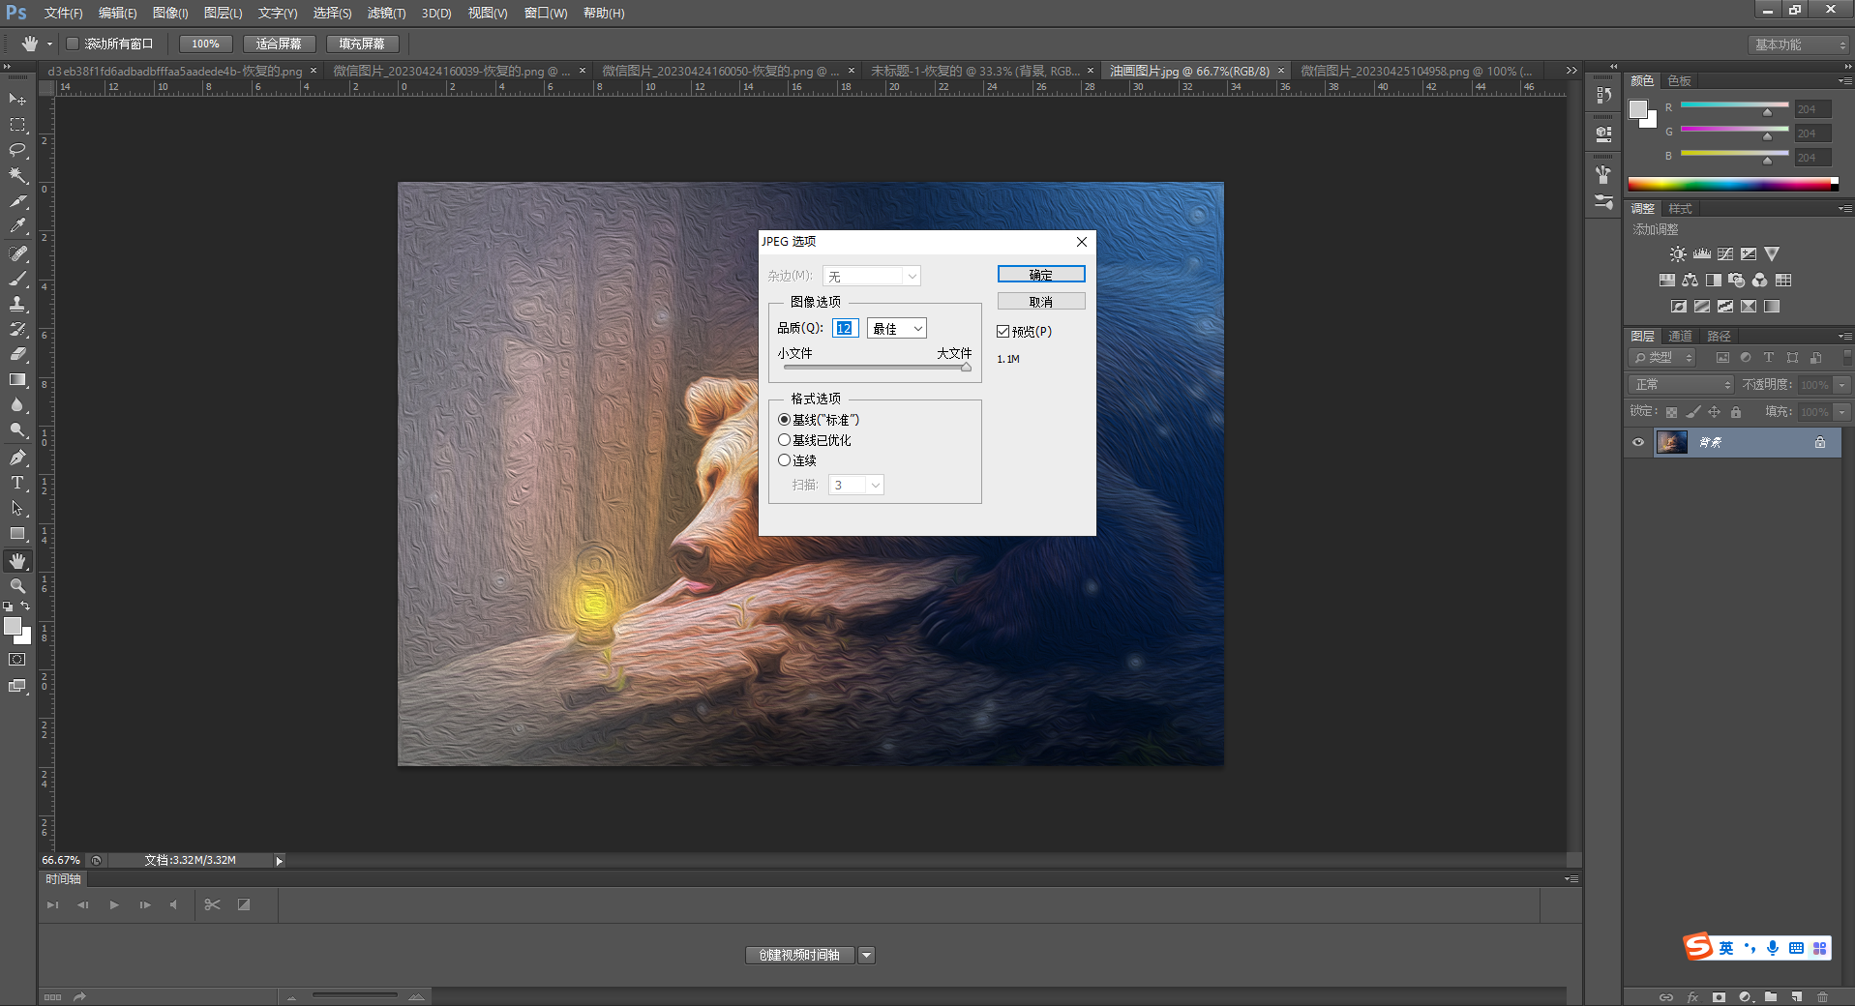The image size is (1855, 1006).
Task: Open the quality preset 最佳 dropdown
Action: (x=897, y=329)
